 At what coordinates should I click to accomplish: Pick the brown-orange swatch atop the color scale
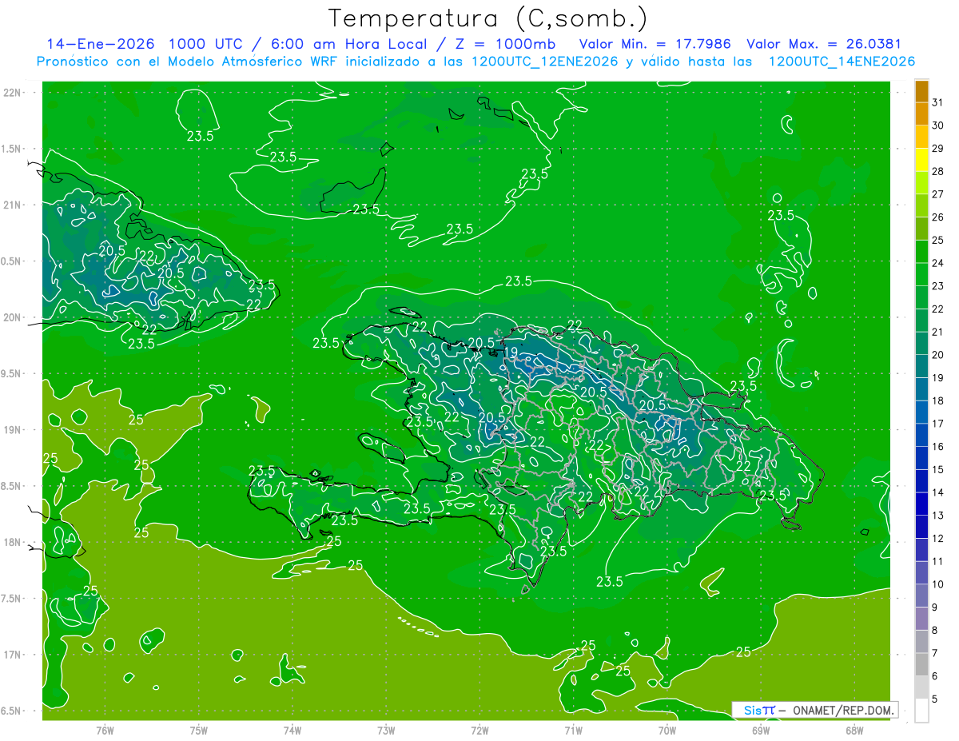pyautogui.click(x=921, y=91)
